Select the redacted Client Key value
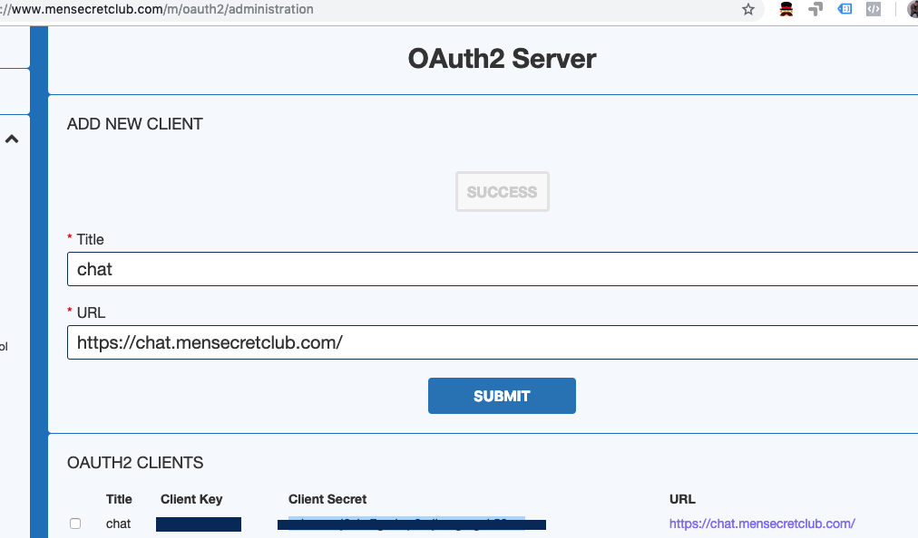The image size is (918, 538). [199, 524]
